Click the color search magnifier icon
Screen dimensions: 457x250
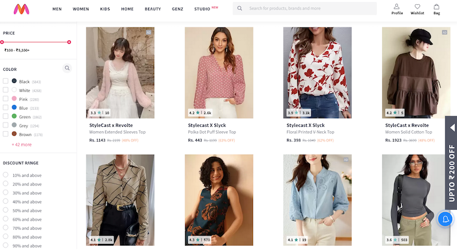(x=67, y=68)
